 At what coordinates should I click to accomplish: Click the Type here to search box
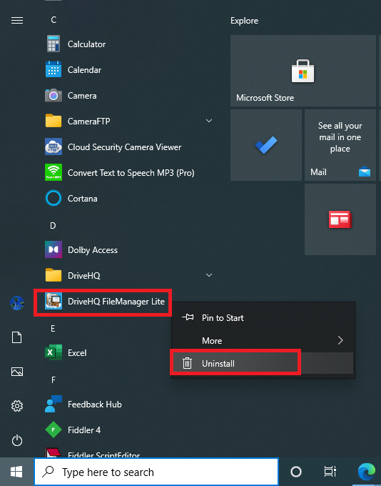point(156,472)
